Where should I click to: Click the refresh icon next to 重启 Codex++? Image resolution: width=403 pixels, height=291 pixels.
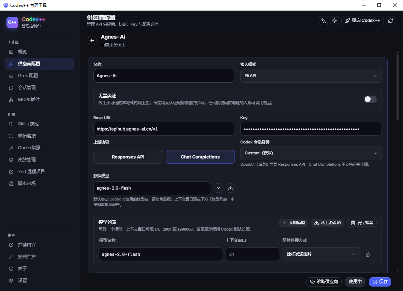coord(390,20)
